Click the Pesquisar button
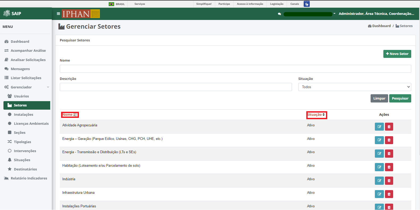420x210 pixels. coord(400,98)
